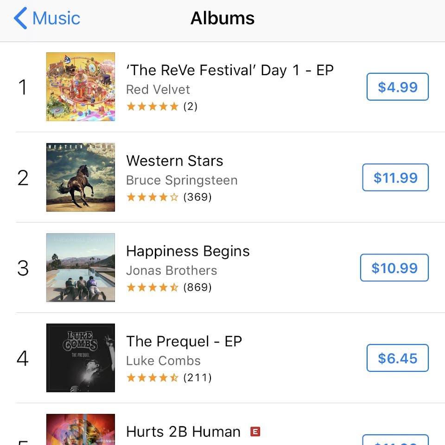Image resolution: width=445 pixels, height=445 pixels.
Task: Open the Happiness Begins pool cover art
Action: tap(81, 267)
